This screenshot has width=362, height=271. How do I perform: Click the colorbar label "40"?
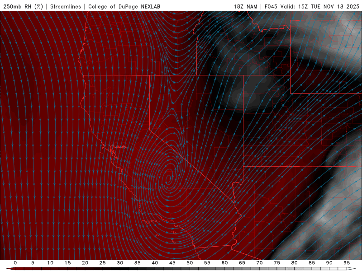tap(155, 263)
